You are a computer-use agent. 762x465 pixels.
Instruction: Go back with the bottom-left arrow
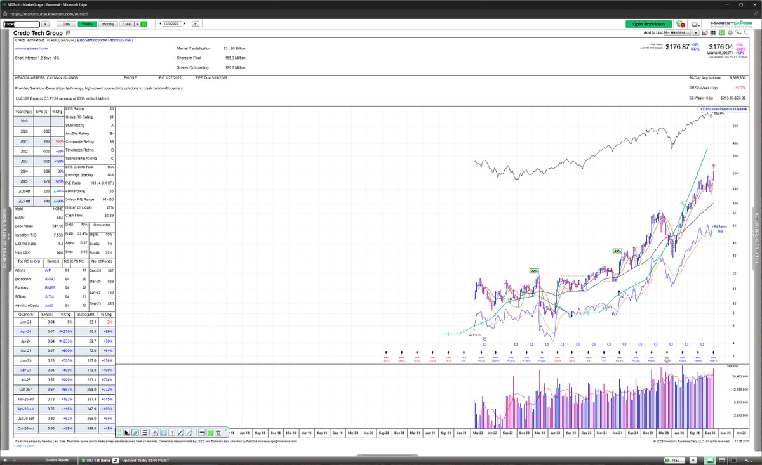(5, 461)
